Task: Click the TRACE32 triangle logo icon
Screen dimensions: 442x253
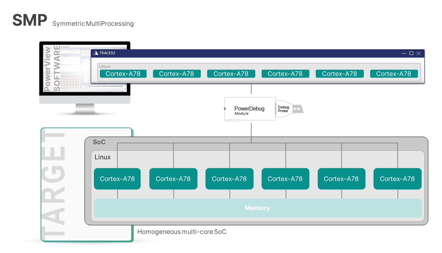Action: click(95, 53)
